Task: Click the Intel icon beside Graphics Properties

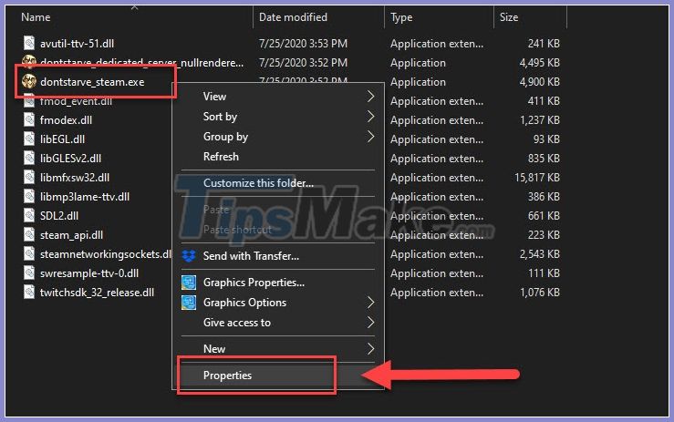Action: [189, 283]
